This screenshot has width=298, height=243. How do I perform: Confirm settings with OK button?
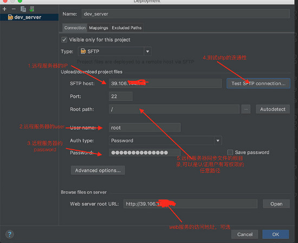[276, 234]
